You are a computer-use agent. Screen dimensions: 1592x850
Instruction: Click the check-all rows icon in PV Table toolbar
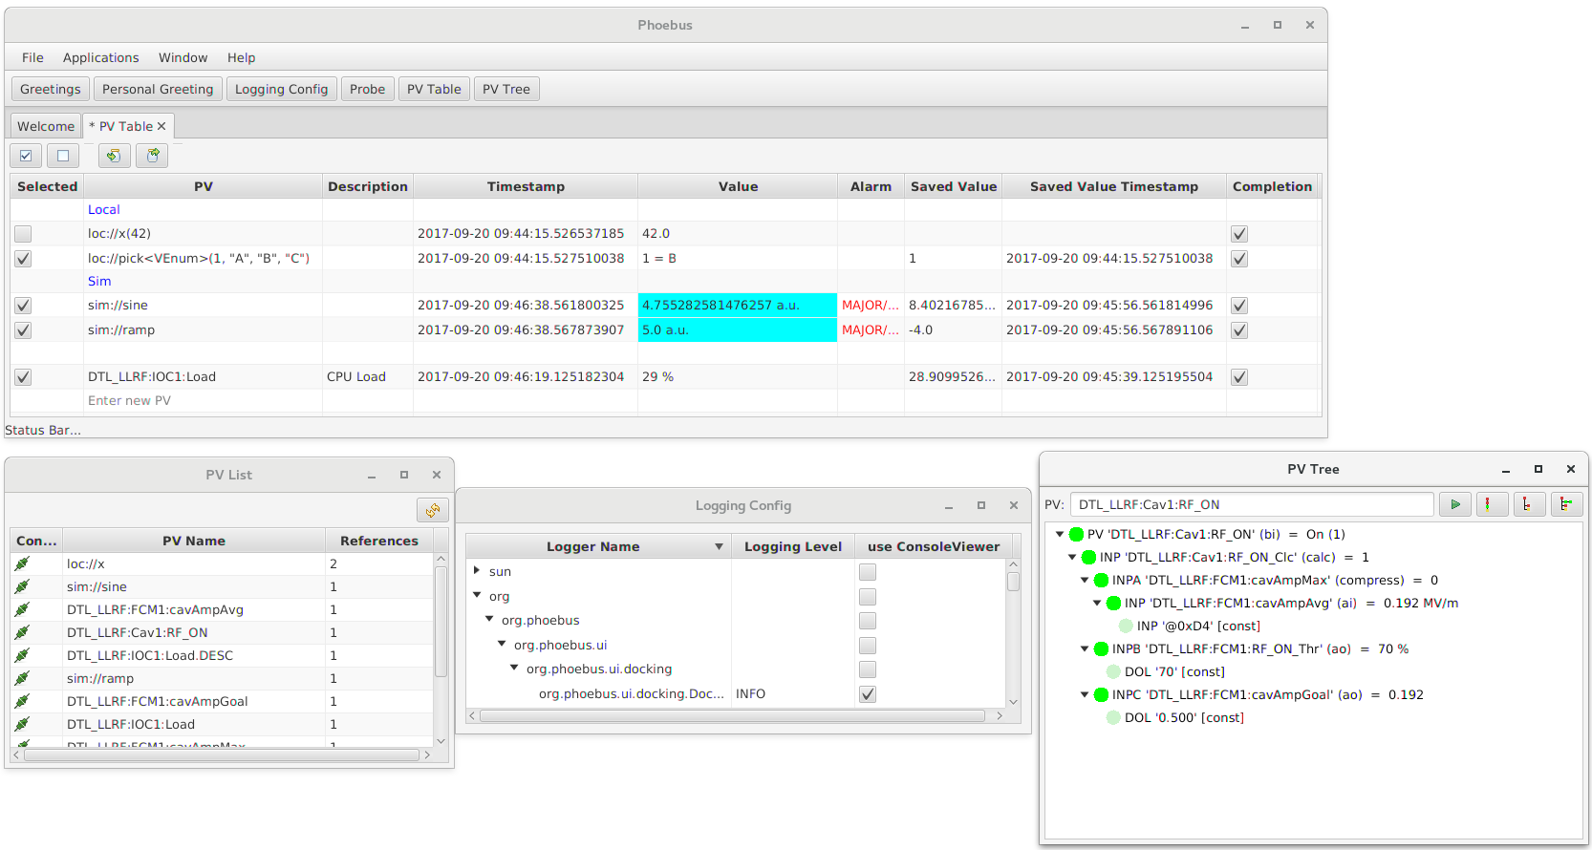point(26,156)
